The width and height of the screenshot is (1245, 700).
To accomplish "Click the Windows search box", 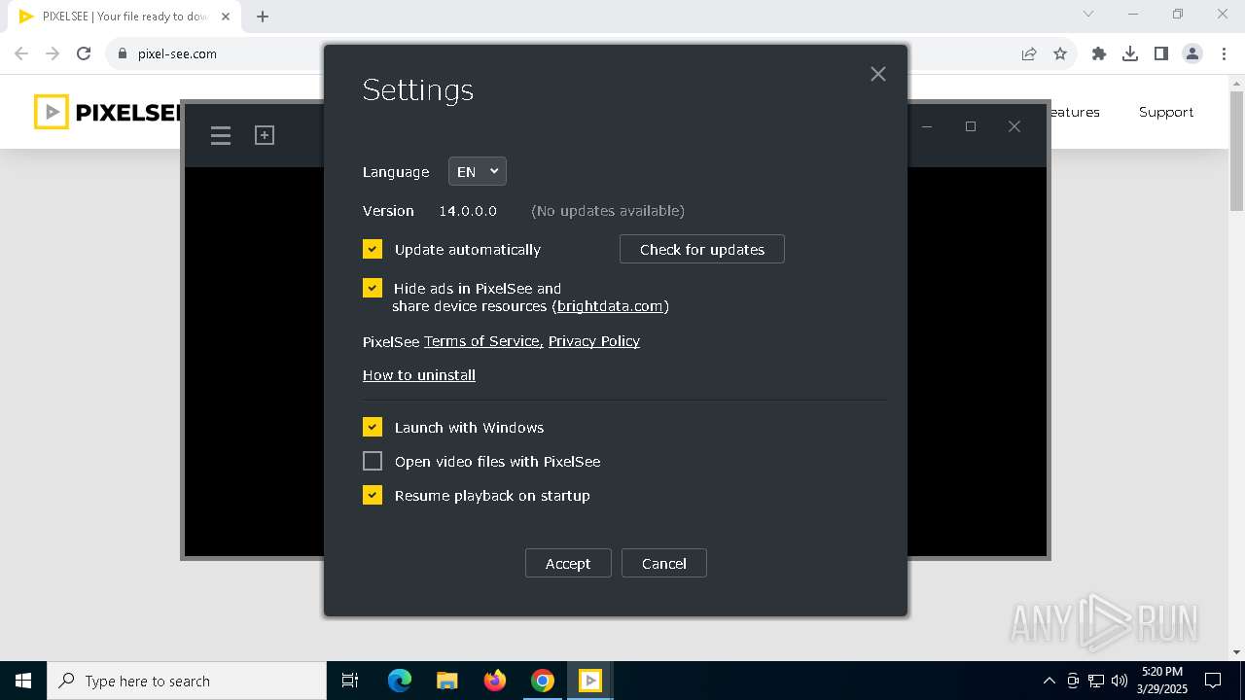I will pyautogui.click(x=187, y=681).
